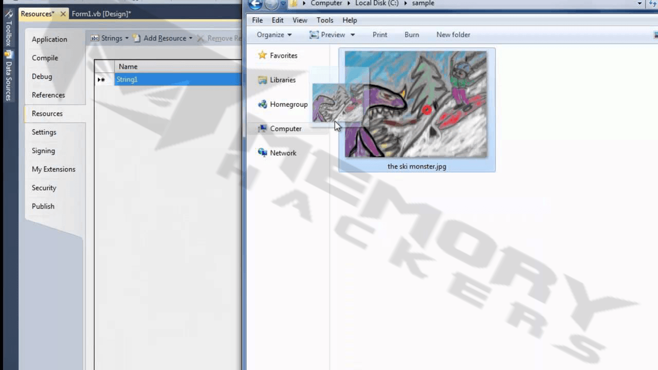Go back in Explorer window
The image size is (658, 370).
point(255,4)
